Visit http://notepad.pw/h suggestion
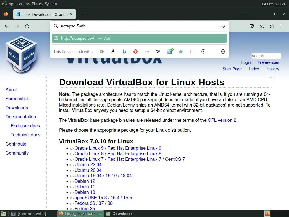This screenshot has width=289, height=217. pyautogui.click(x=139, y=38)
